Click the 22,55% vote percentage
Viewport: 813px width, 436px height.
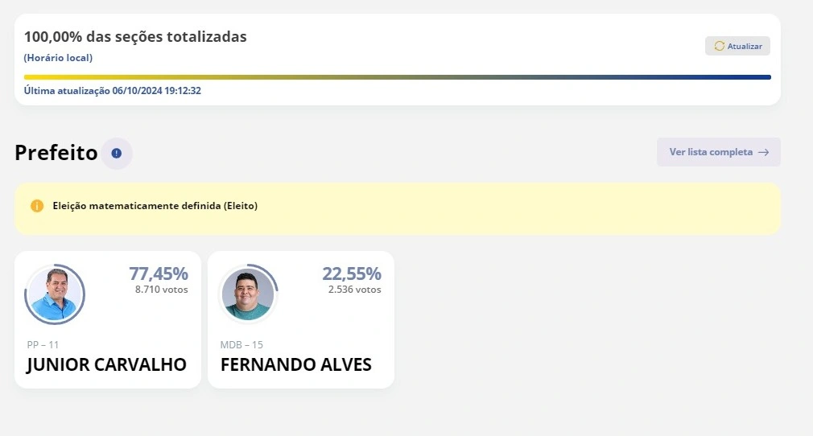click(352, 274)
